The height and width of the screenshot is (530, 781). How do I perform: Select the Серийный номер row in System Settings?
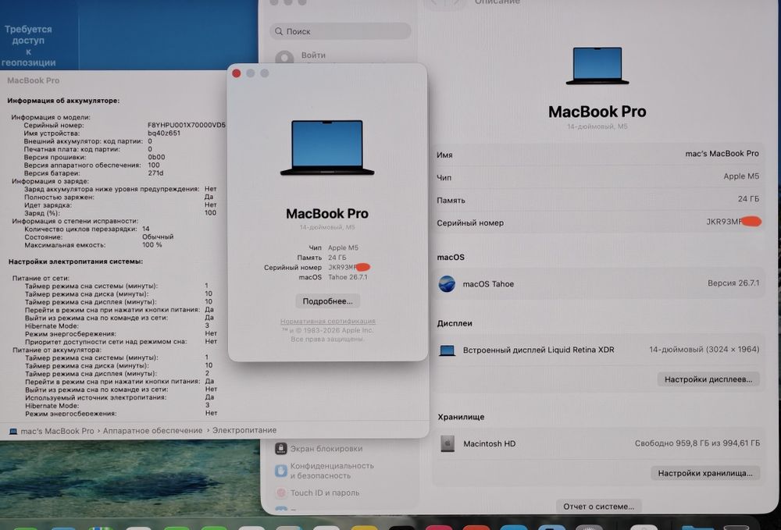tap(597, 222)
